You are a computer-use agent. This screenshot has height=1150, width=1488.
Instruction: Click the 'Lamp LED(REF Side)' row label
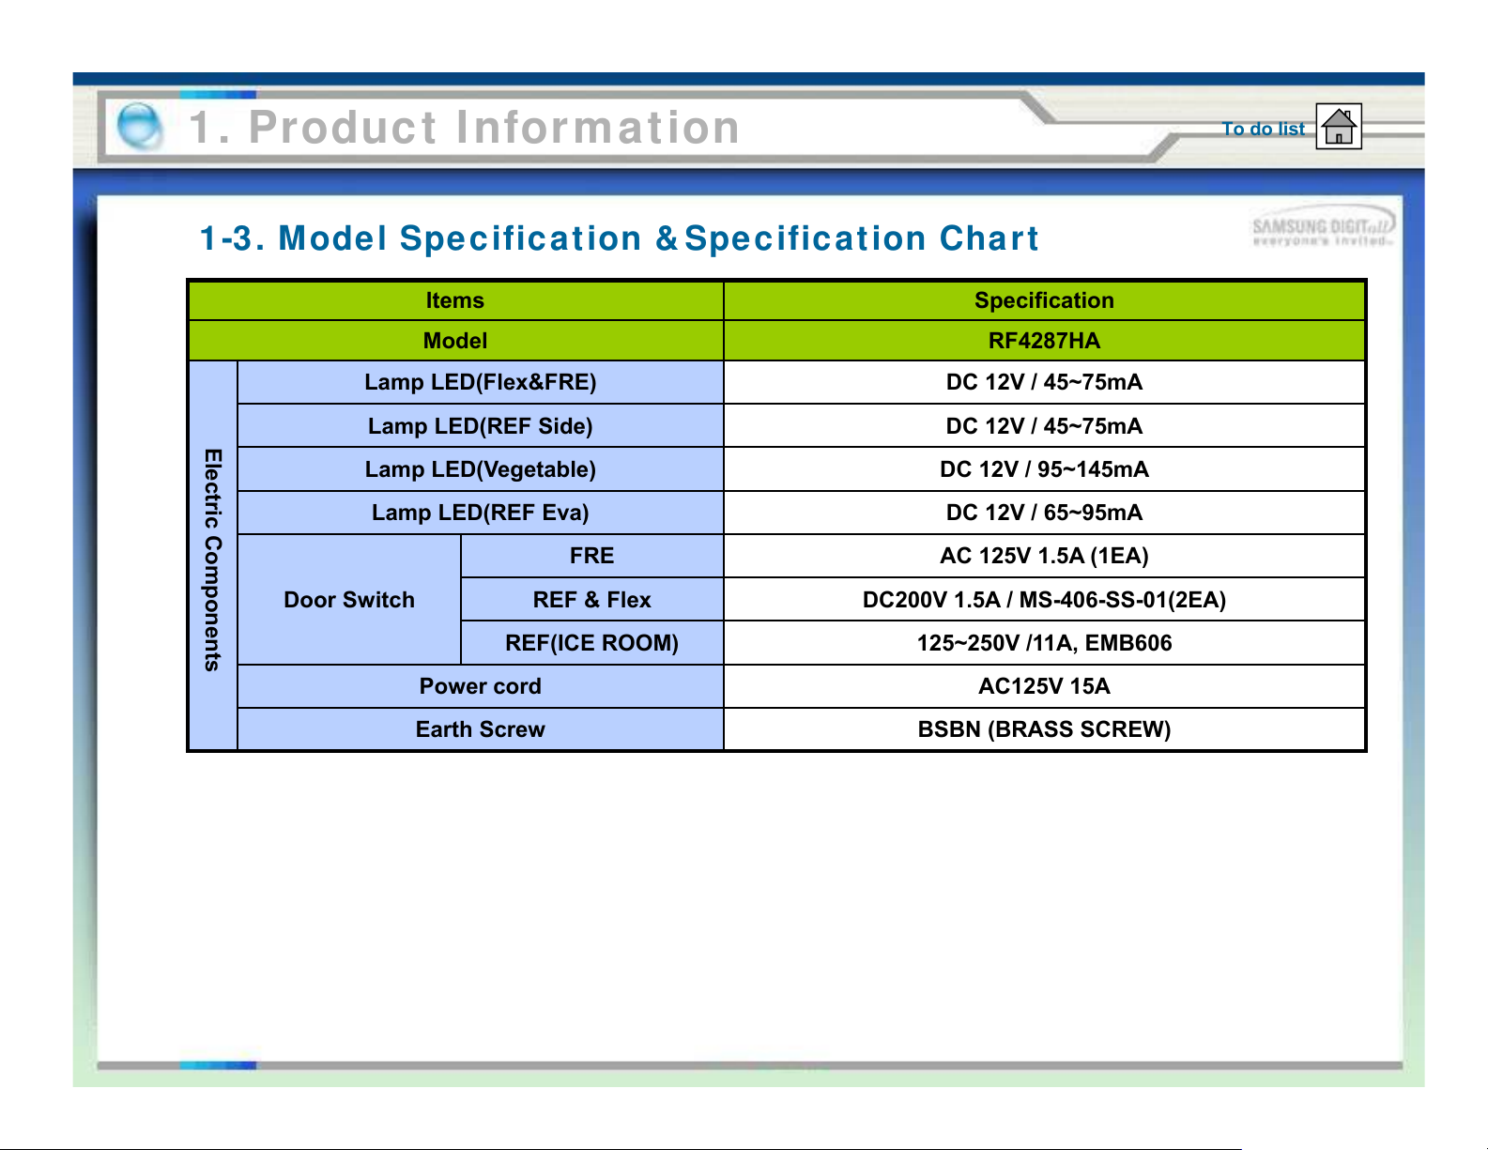pyautogui.click(x=481, y=426)
